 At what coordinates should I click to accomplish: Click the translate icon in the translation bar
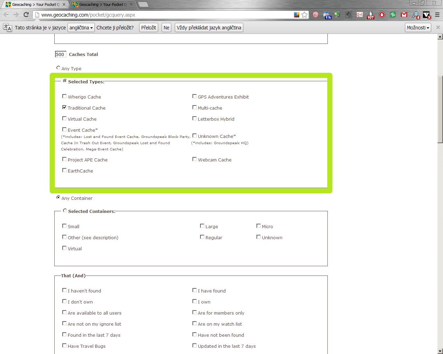7,28
